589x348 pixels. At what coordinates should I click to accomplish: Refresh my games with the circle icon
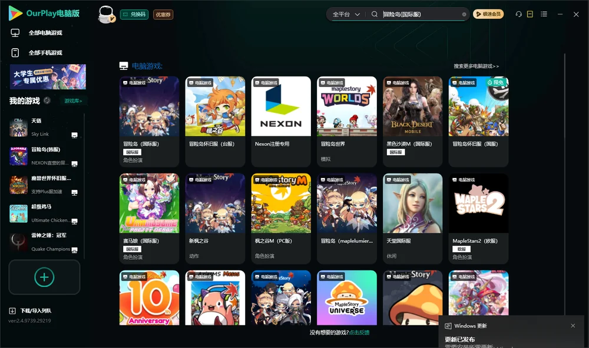(x=47, y=101)
